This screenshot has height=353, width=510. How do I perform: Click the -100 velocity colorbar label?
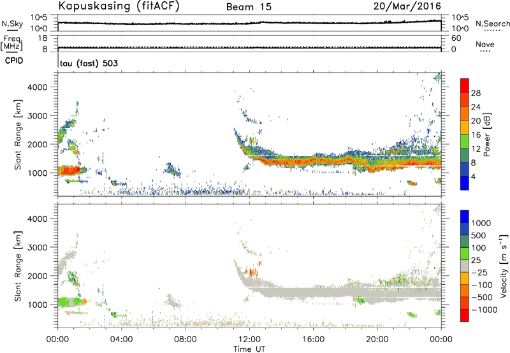(482, 285)
